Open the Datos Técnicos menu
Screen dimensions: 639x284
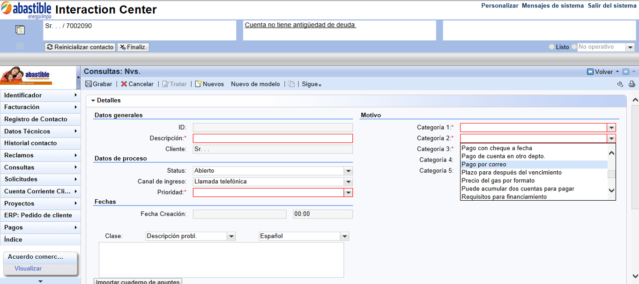coord(40,131)
